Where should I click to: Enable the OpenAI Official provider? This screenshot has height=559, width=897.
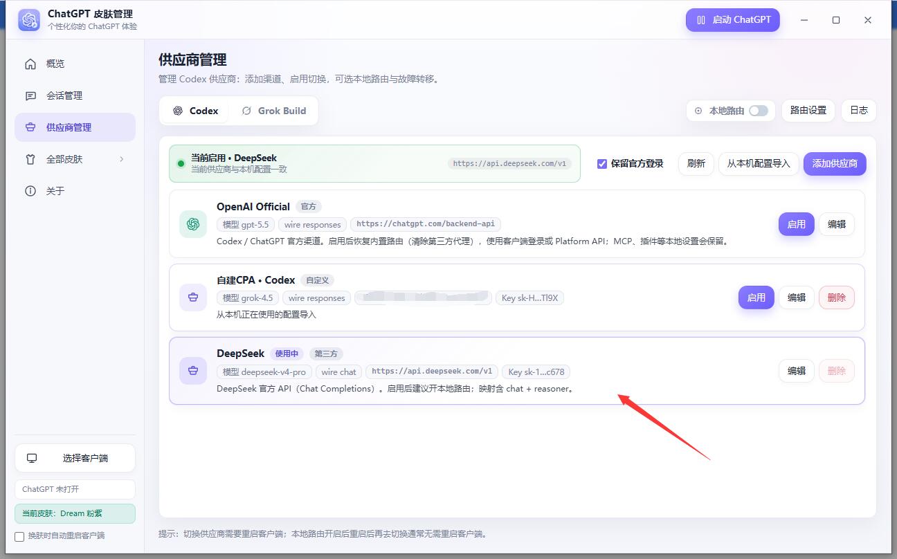pos(797,224)
